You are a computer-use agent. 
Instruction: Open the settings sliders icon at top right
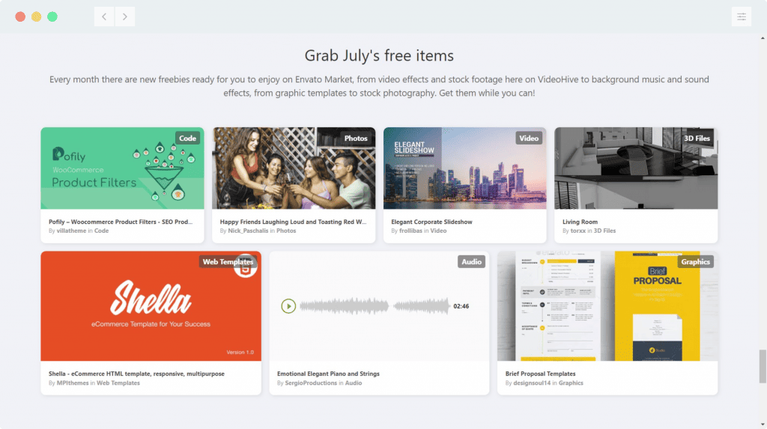(x=742, y=16)
